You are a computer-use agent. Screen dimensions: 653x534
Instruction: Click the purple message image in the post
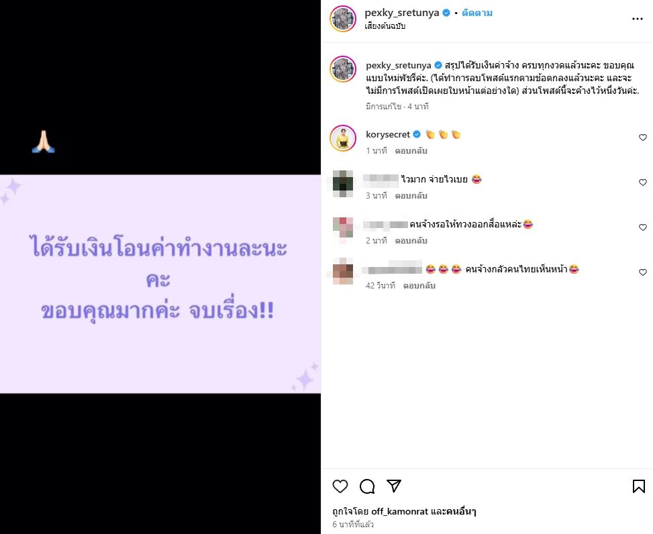point(160,284)
